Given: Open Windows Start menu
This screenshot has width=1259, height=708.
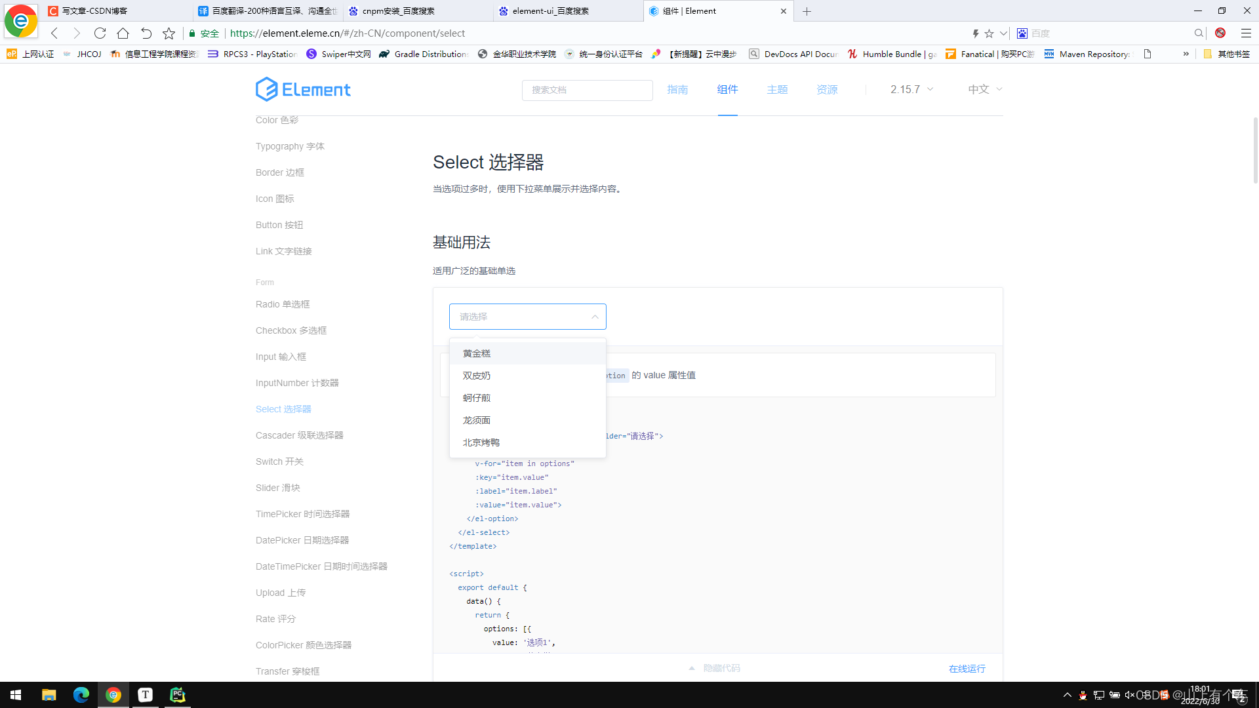Looking at the screenshot, I should (16, 695).
